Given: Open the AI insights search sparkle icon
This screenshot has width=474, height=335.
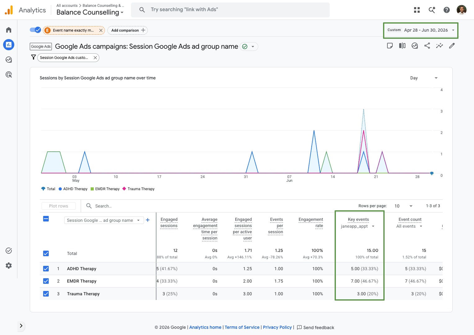Looking at the screenshot, I should coord(432,10).
